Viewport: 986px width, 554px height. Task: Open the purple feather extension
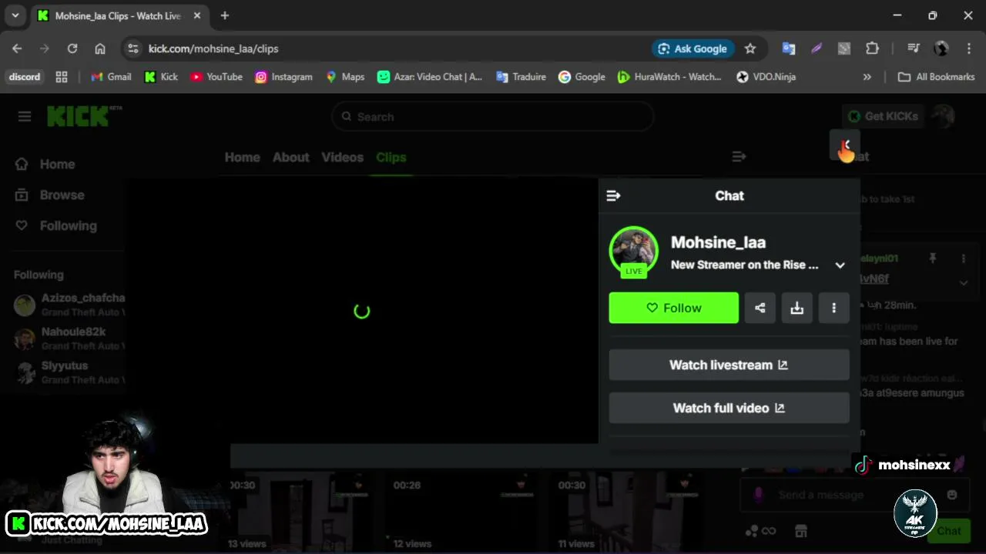[817, 48]
